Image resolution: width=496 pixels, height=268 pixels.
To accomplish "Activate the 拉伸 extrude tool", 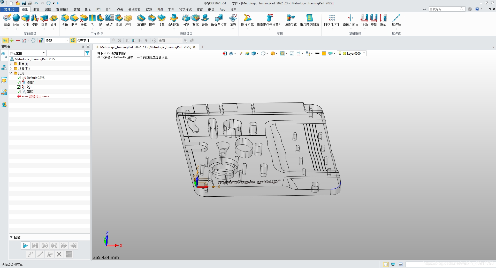I will [25, 20].
